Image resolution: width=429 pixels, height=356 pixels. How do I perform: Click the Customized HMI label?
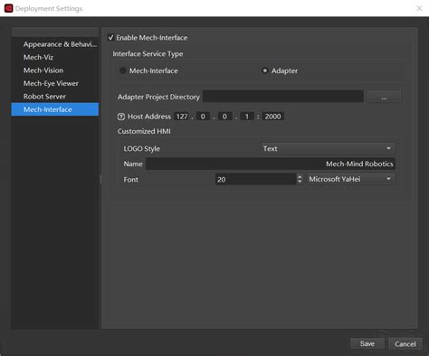144,131
